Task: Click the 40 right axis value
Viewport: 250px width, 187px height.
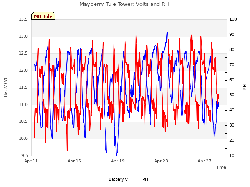Action: (x=232, y=110)
